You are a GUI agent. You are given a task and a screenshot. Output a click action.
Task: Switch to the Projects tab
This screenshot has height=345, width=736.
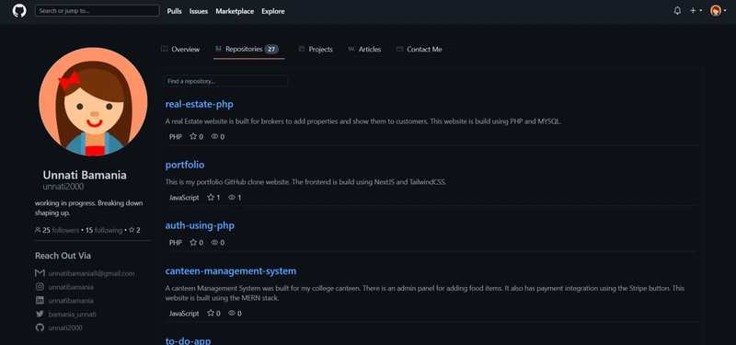[x=316, y=50]
